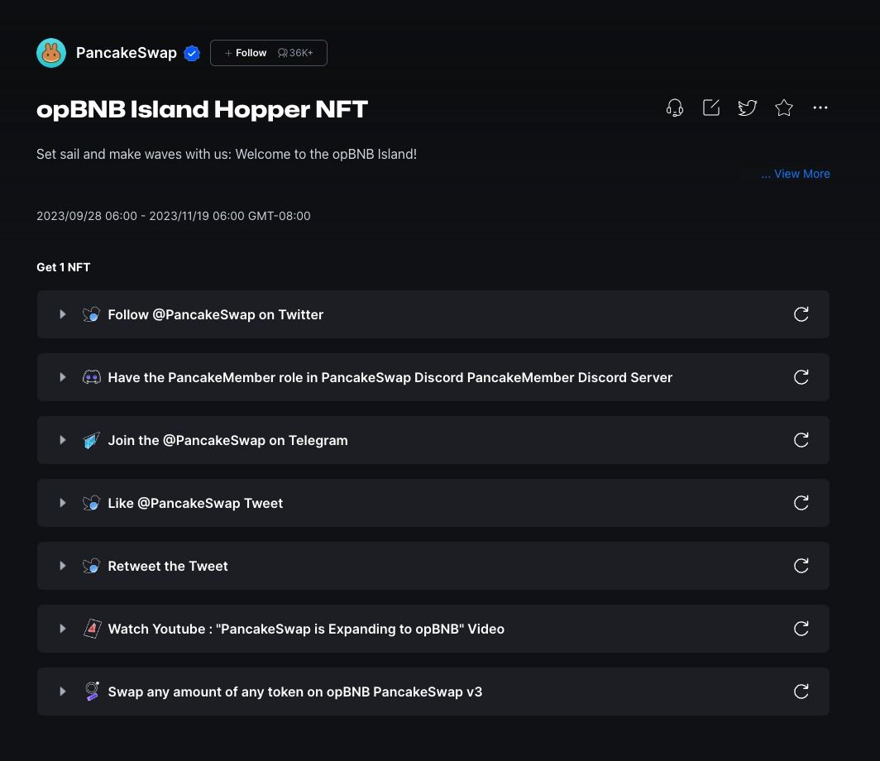Image resolution: width=880 pixels, height=761 pixels.
Task: Refresh verification for Retweet the Tweet task
Action: 801,566
